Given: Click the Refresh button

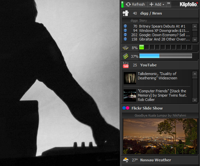Looking at the screenshot, I should (135, 4).
